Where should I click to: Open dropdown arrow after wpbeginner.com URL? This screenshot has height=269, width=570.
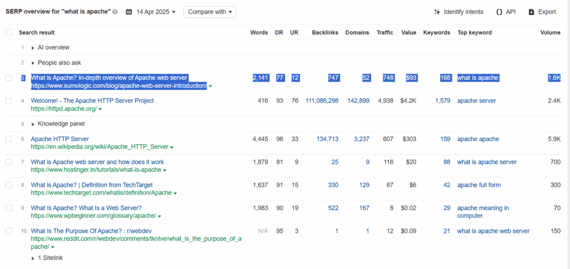159,216
